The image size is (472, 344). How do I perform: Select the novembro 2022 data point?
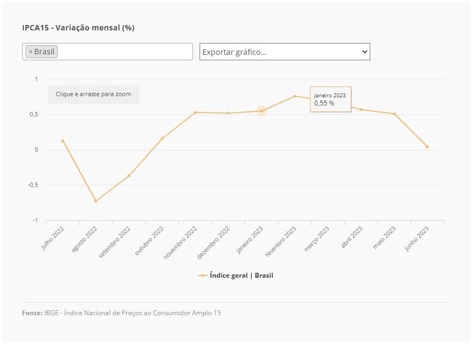tap(195, 112)
